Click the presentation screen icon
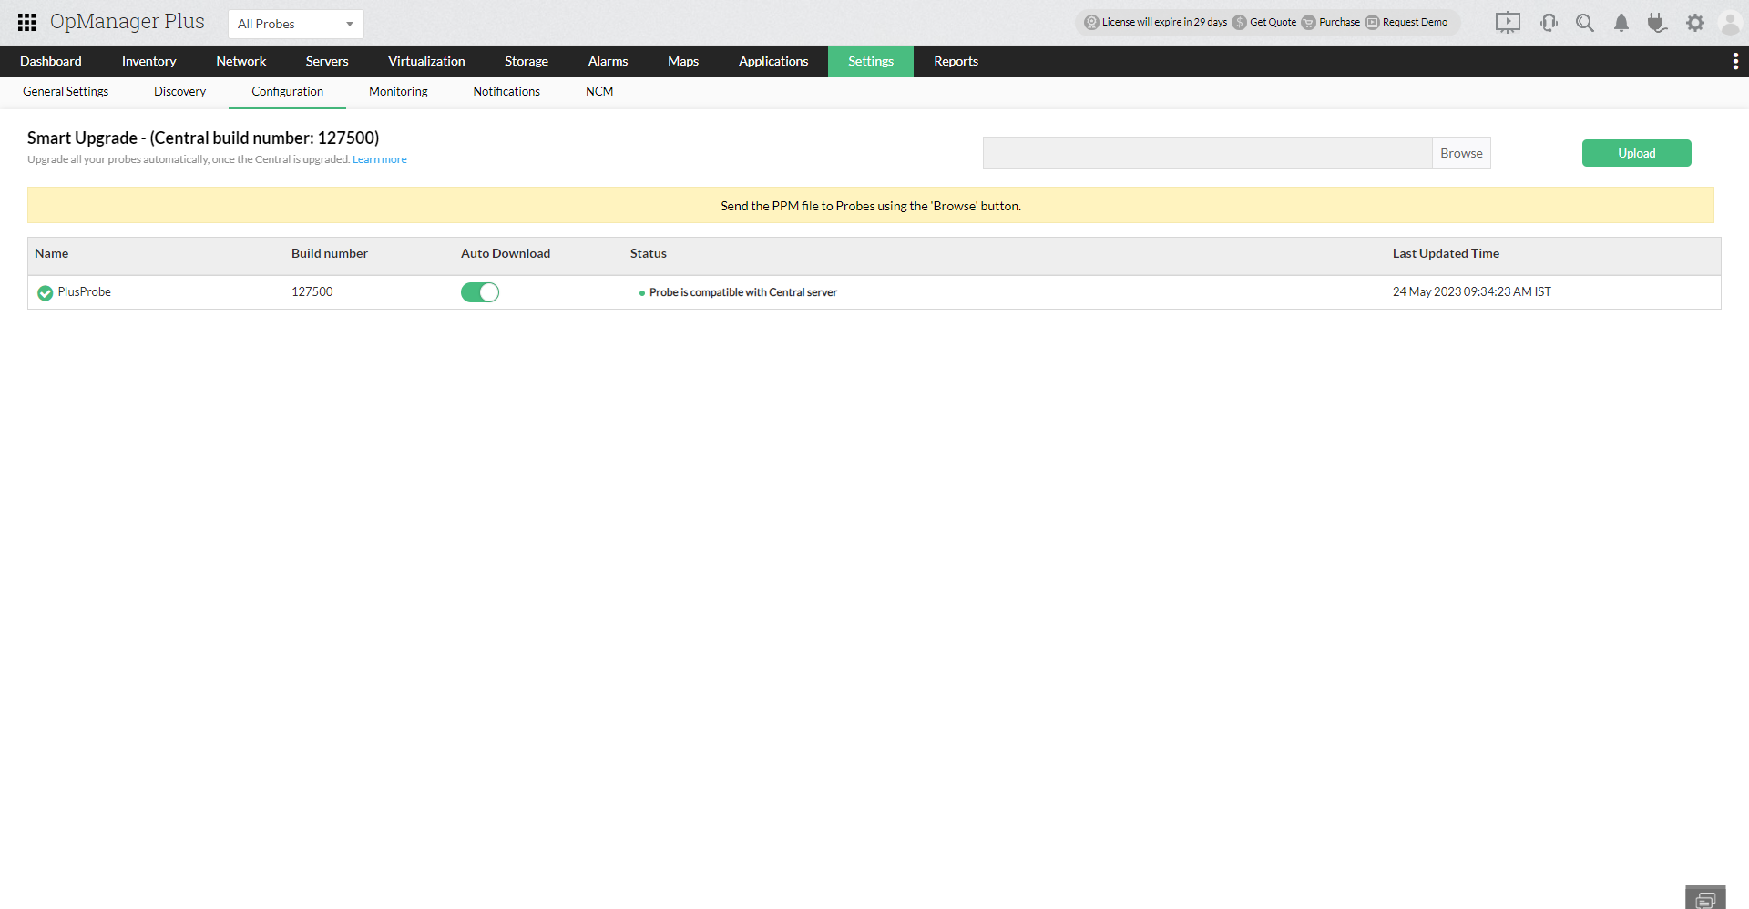1749x909 pixels. 1508,23
